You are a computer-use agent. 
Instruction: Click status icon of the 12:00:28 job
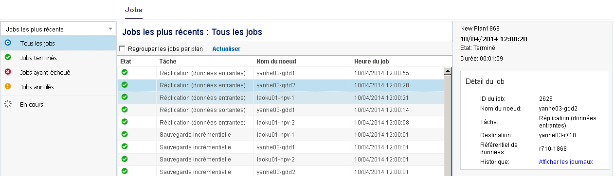point(125,84)
